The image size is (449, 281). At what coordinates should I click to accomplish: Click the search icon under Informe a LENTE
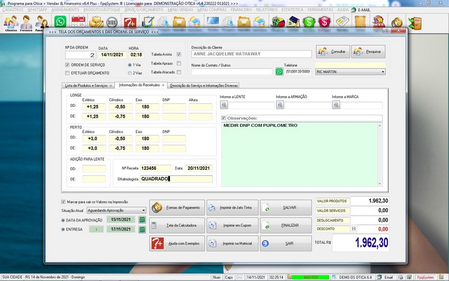click(223, 105)
